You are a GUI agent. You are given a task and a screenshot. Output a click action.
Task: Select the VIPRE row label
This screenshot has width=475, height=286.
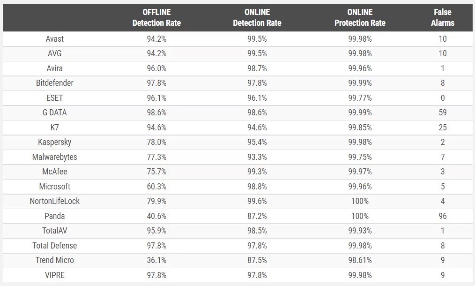(54, 275)
